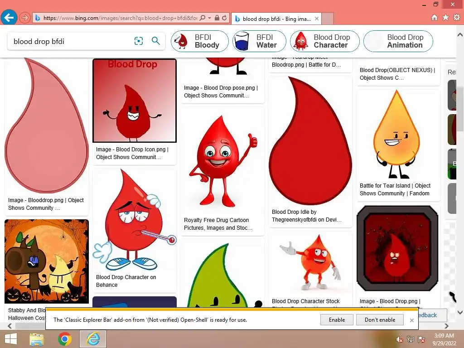Click the network tray icon
The height and width of the screenshot is (348, 464).
[411, 339]
